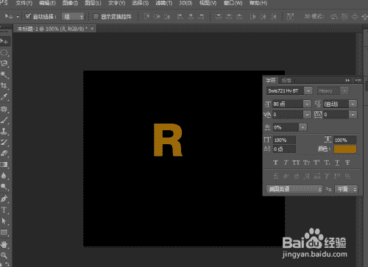The width and height of the screenshot is (368, 267).
Task: Enable the 显示变换控件 checkbox
Action: click(x=96, y=16)
